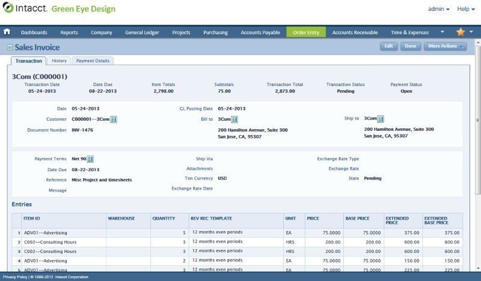This screenshot has width=481, height=281.
Task: Expand the navigation overflow arrow after Time & Expenses
Action: (443, 32)
